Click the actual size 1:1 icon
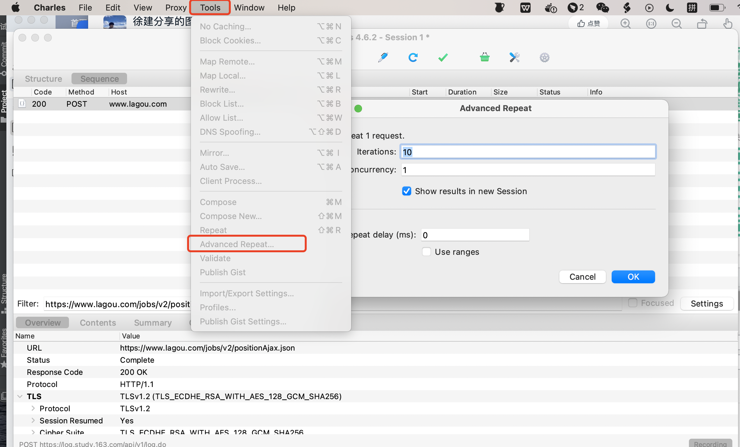This screenshot has height=447, width=740. tap(651, 23)
